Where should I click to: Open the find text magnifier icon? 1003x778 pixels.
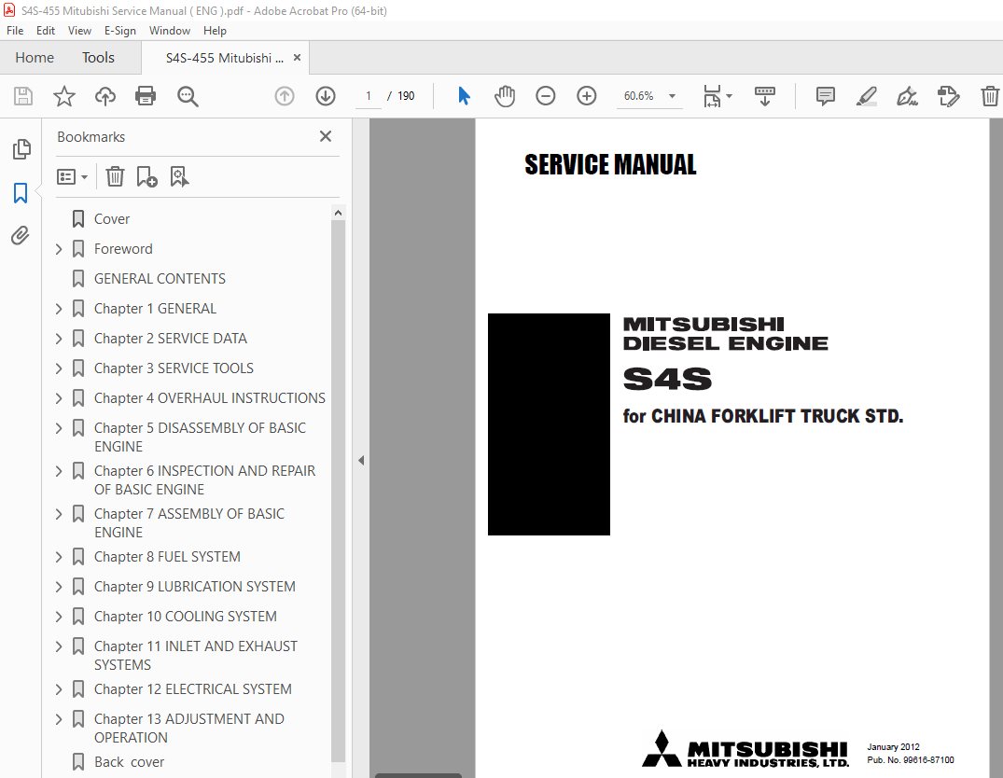188,96
